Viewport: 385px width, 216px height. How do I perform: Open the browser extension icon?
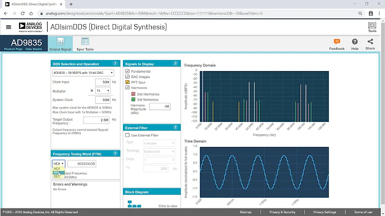click(x=371, y=13)
